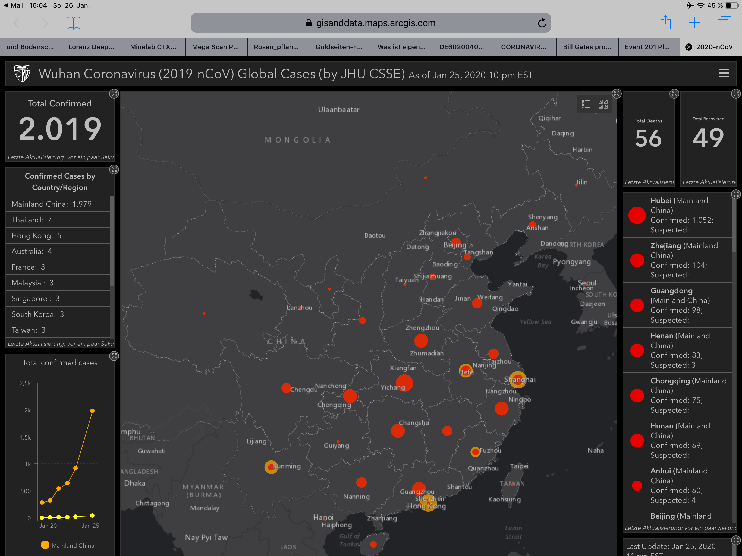Select Hubei entry in province list
Viewport: 742px width, 556px height.
[x=678, y=215]
